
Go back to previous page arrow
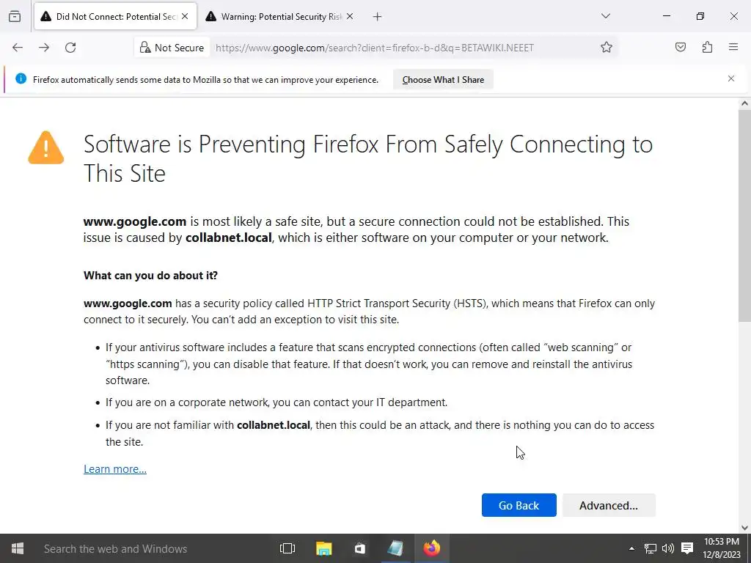tap(18, 48)
